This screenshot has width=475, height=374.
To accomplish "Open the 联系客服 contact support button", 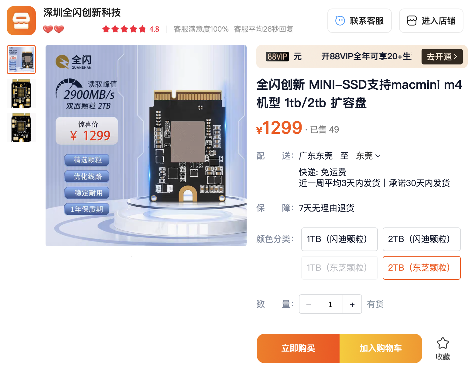I will (360, 21).
